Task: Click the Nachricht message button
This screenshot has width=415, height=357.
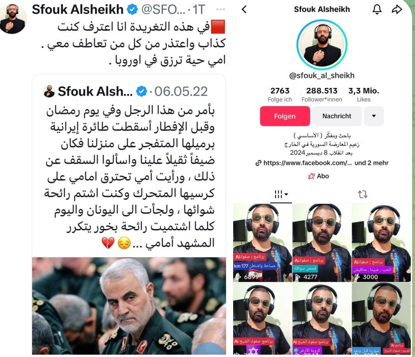Action: (337, 116)
